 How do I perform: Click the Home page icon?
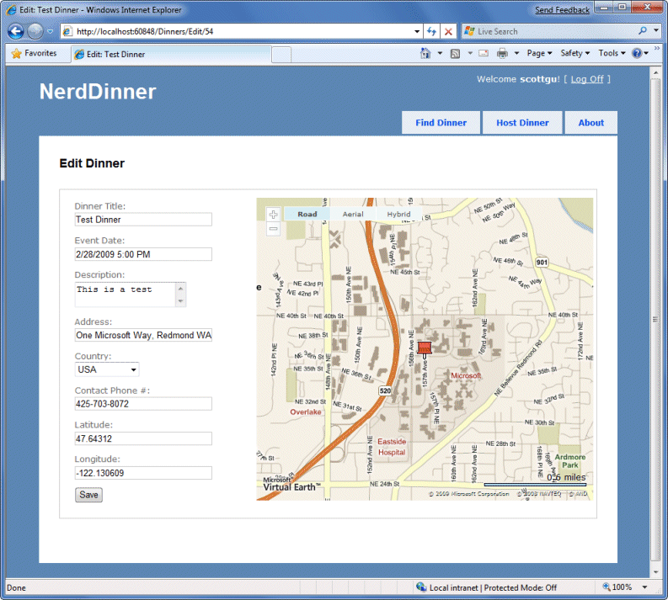click(425, 53)
